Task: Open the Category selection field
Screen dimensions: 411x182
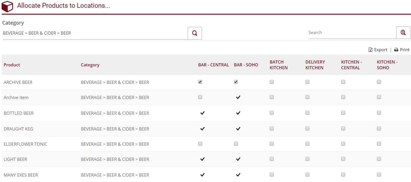Action: point(94,33)
